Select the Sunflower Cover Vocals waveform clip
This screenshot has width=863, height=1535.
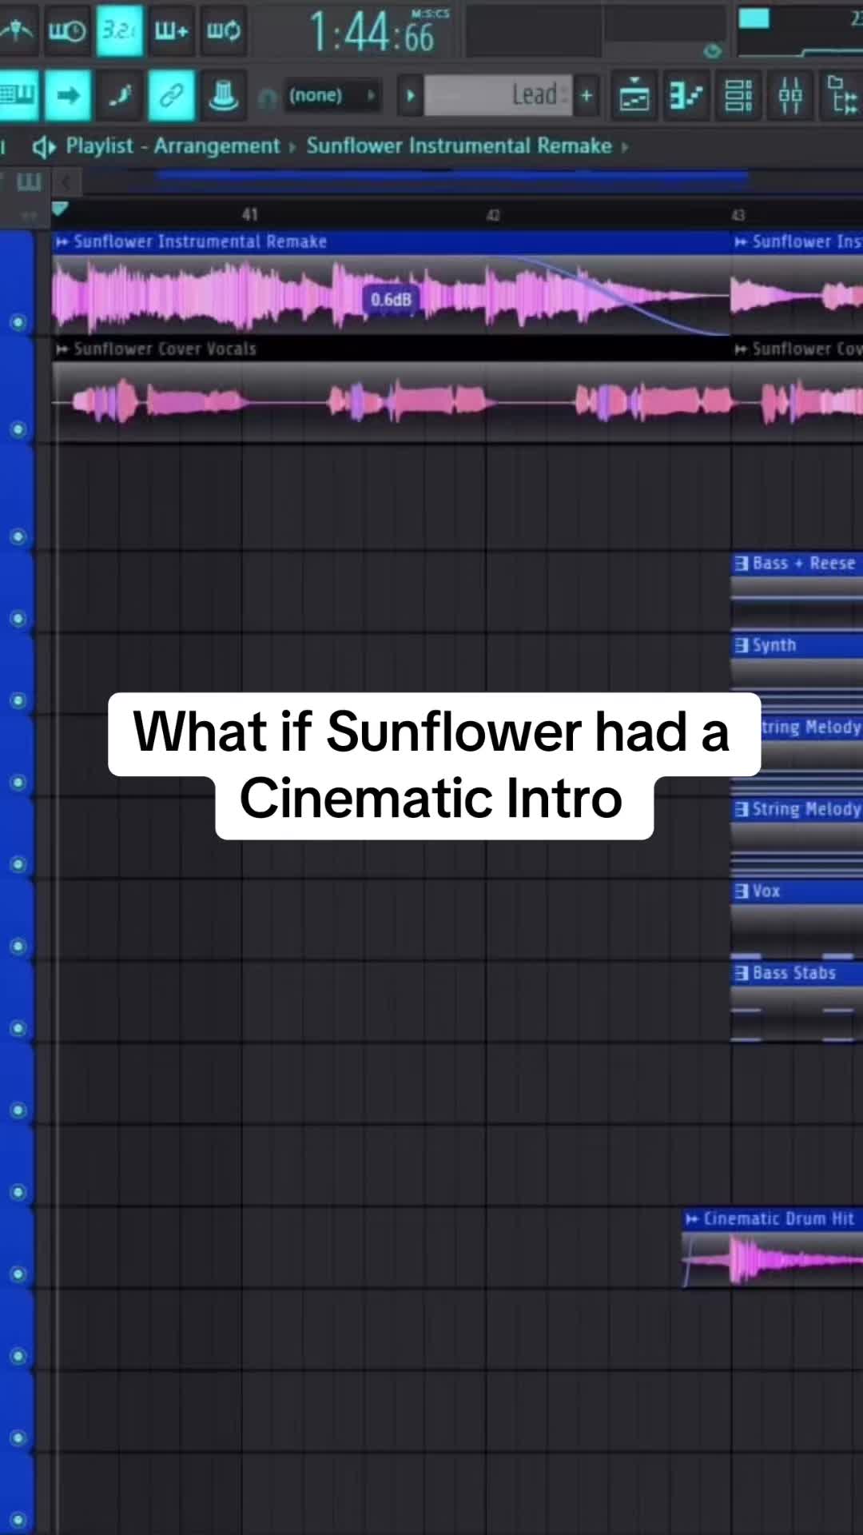click(392, 401)
